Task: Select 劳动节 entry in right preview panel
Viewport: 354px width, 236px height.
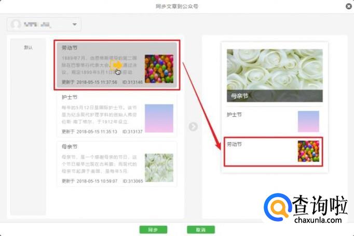Action: pos(274,152)
